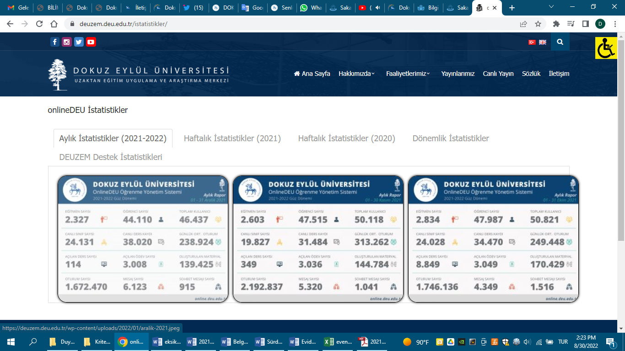Screen dimensions: 625x351
Task: Switch language to Turkish with the Turkish flag
Action: coord(531,42)
